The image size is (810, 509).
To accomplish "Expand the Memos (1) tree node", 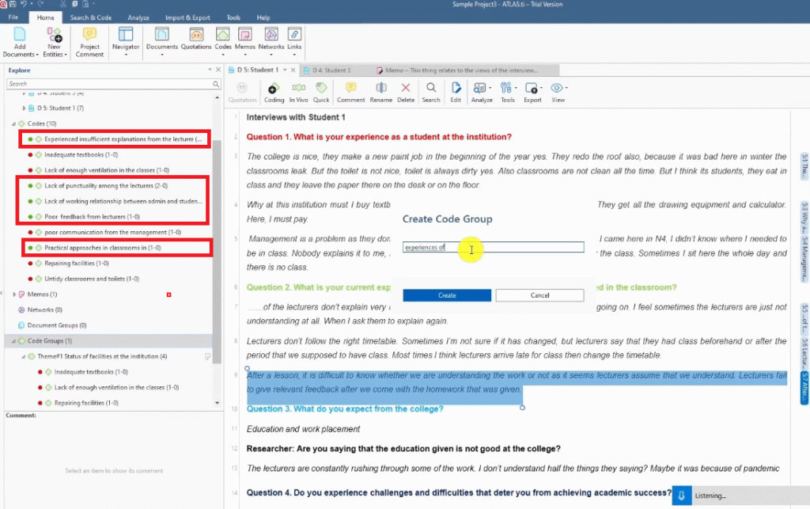I will 13,294.
